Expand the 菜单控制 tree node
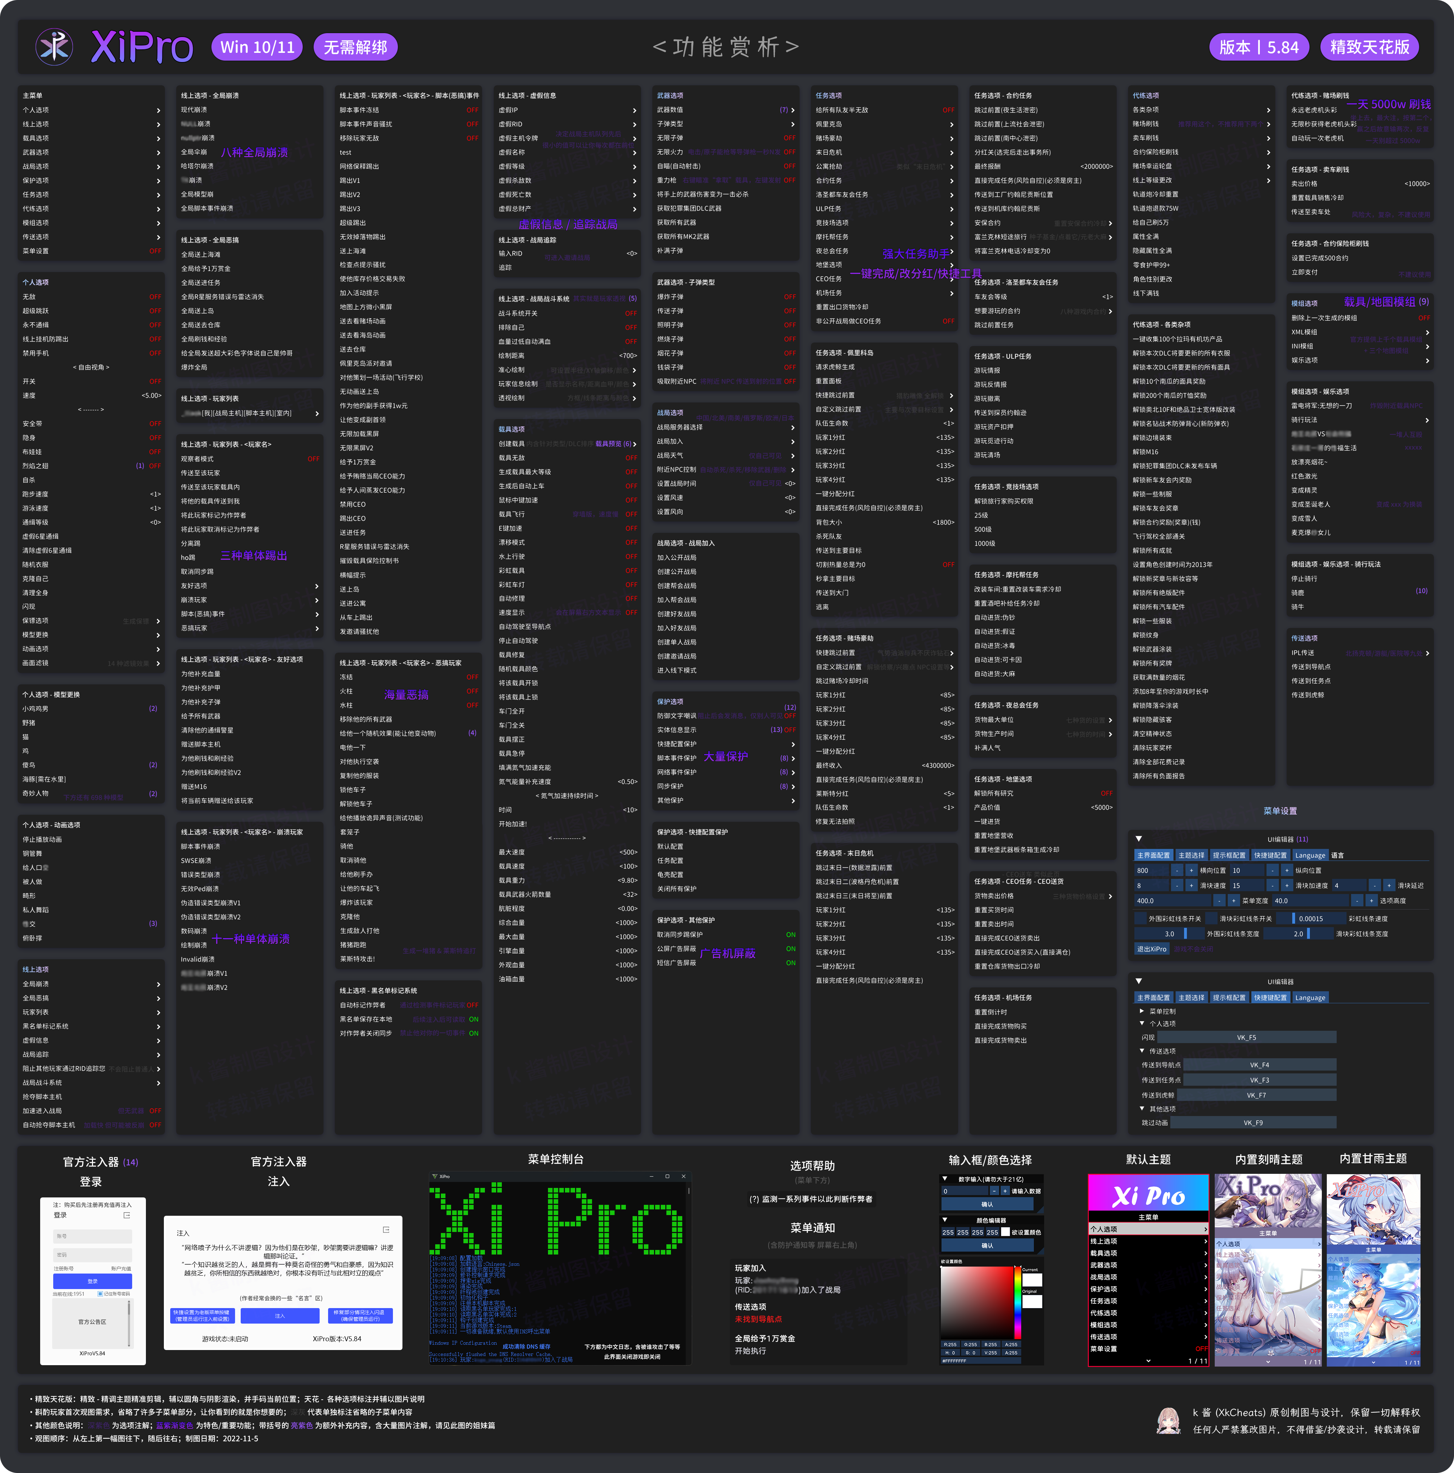Viewport: 1454px width, 1473px height. [x=1141, y=1011]
